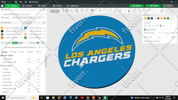Image resolution: width=178 pixels, height=100 pixels.
Task: Adjust the Section view slider
Action: click(x=164, y=37)
